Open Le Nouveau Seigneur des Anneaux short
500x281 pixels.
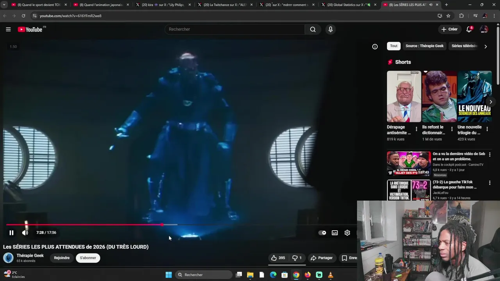tap(475, 96)
